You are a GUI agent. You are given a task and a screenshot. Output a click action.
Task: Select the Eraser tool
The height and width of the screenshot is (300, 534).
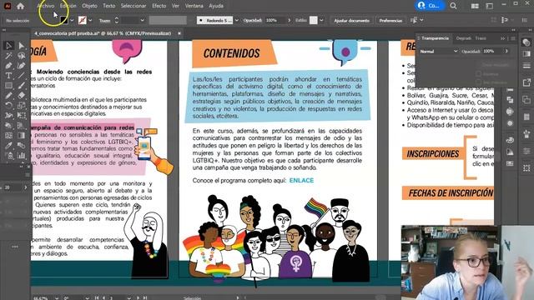click(x=22, y=95)
